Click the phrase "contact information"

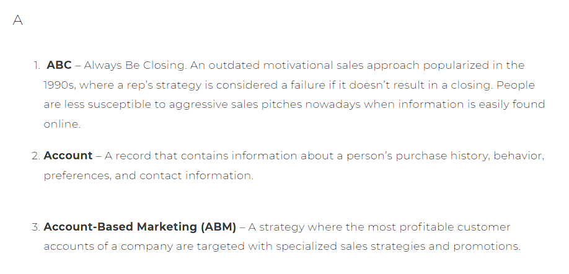coord(196,175)
